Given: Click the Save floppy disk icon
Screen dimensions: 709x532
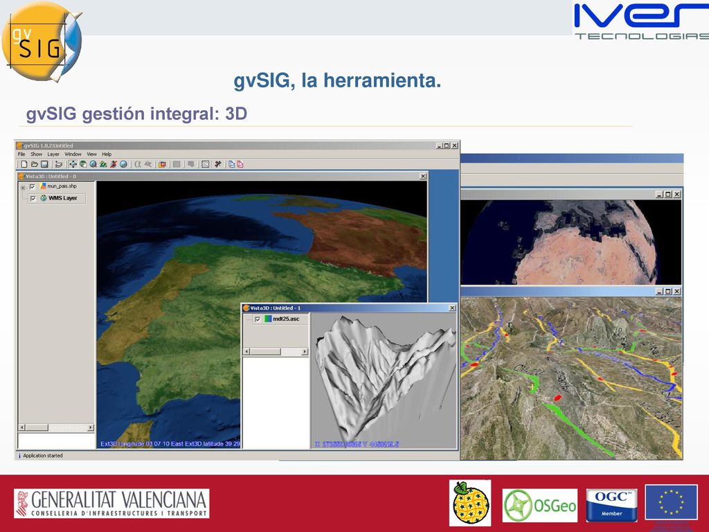Looking at the screenshot, I should pos(44,164).
